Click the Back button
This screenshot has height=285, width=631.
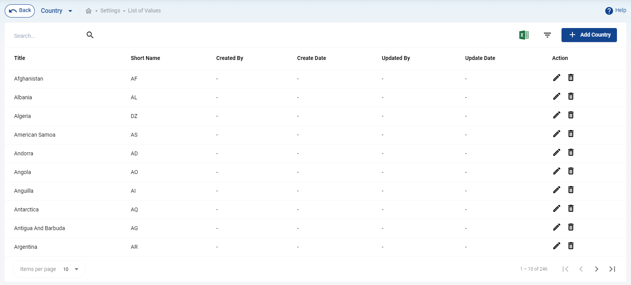(x=20, y=11)
